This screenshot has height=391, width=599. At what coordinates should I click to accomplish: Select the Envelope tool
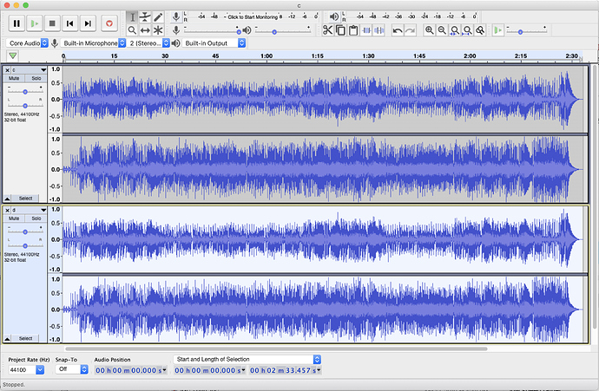(145, 17)
